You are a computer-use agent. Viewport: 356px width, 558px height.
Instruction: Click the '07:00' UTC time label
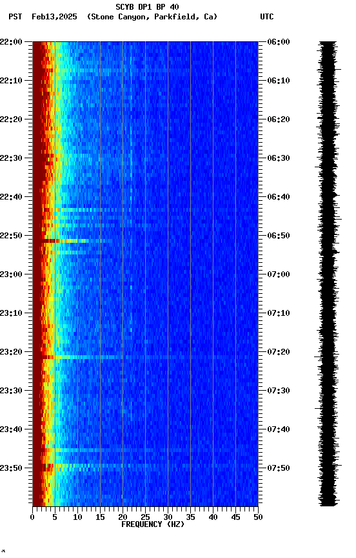[279, 274]
